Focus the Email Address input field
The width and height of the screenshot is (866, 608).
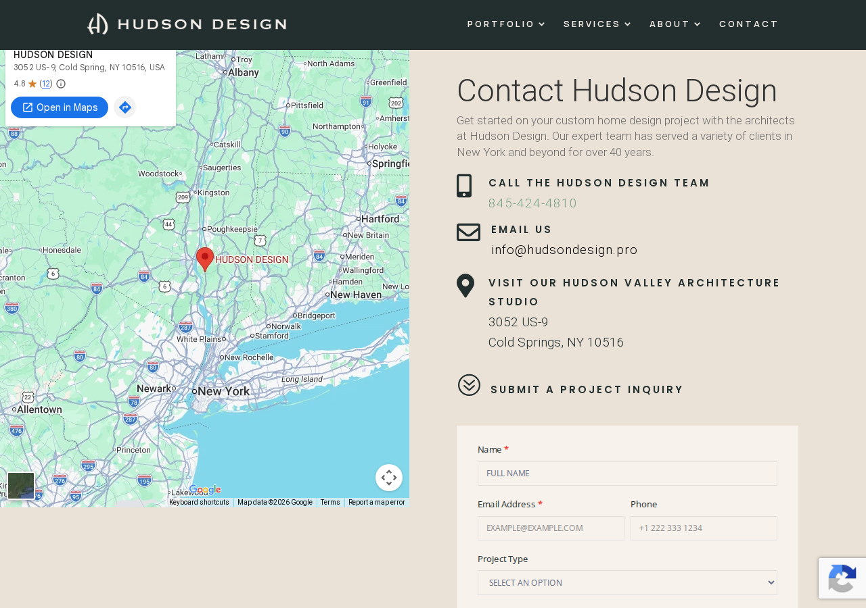(x=551, y=528)
